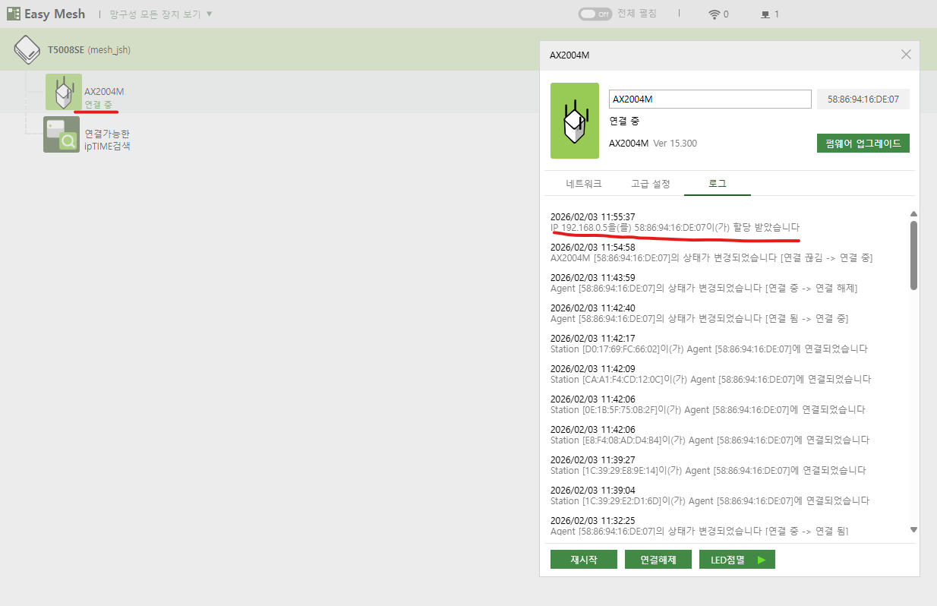Click the 연결해제 button
The height and width of the screenshot is (606, 937).
click(658, 560)
